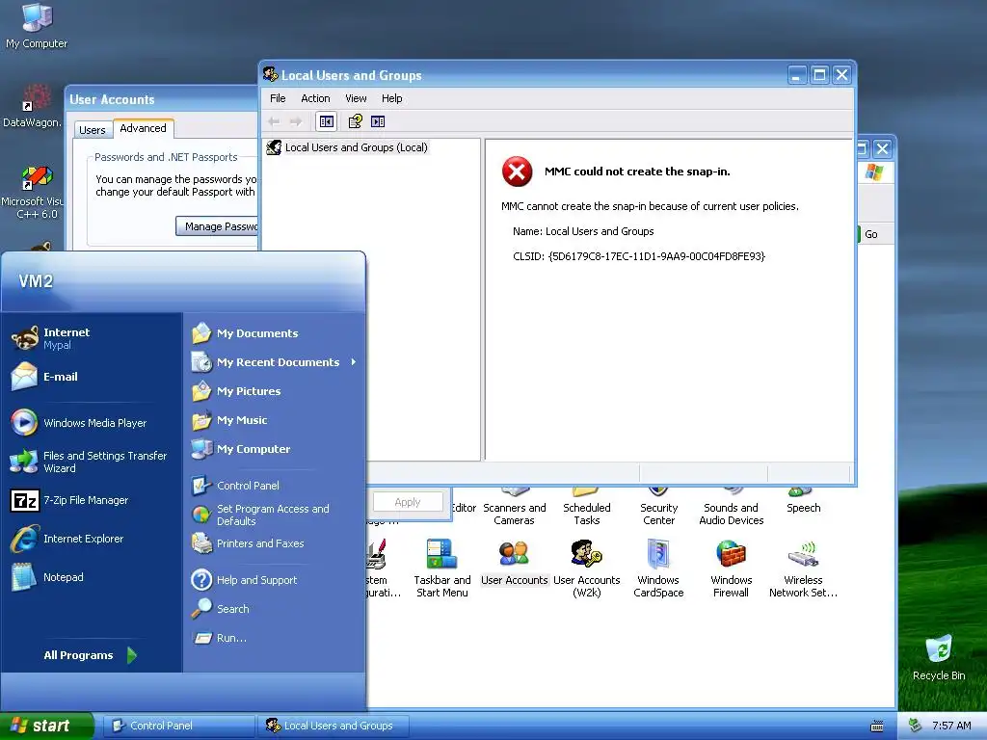
Task: Open E-mail from Start menu
Action: click(44, 377)
